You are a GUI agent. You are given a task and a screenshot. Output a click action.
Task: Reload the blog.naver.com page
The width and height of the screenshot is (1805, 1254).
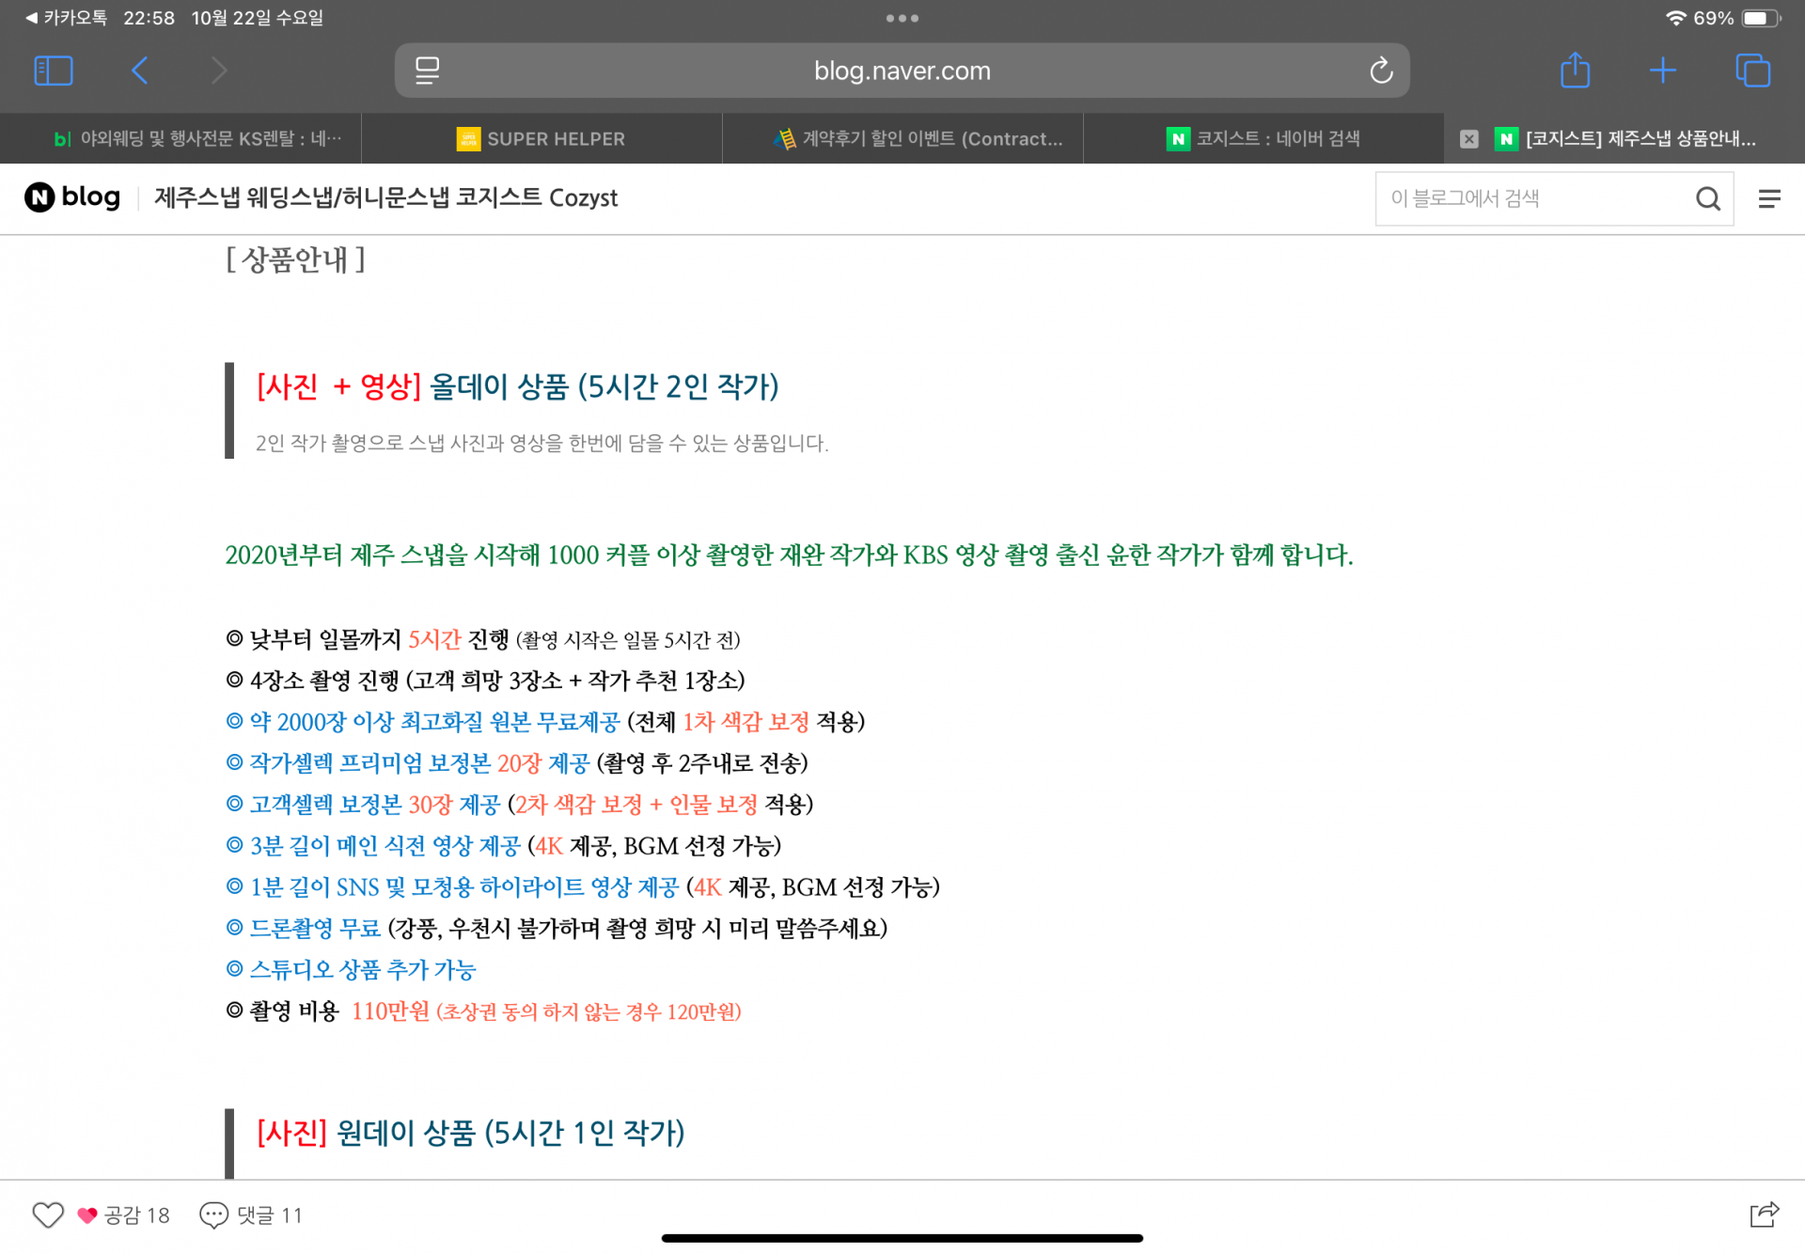click(1380, 71)
